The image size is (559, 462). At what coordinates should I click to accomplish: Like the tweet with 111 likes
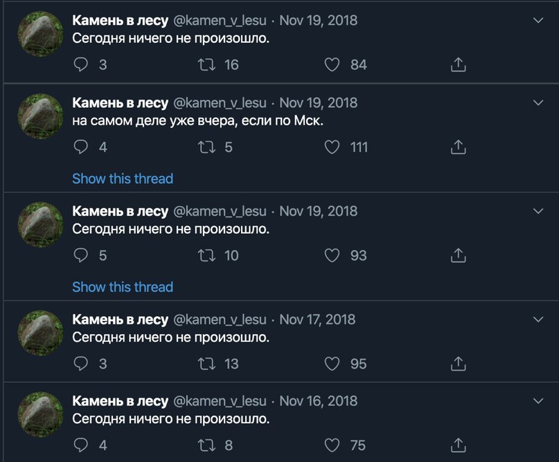(333, 147)
